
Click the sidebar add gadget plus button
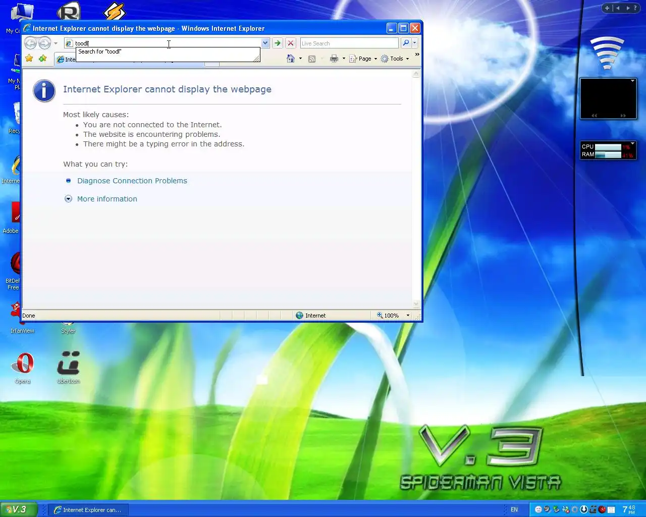point(607,8)
